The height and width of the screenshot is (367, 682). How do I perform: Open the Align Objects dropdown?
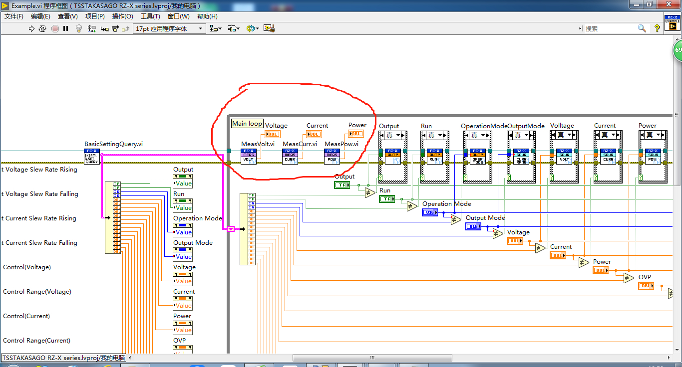point(216,29)
